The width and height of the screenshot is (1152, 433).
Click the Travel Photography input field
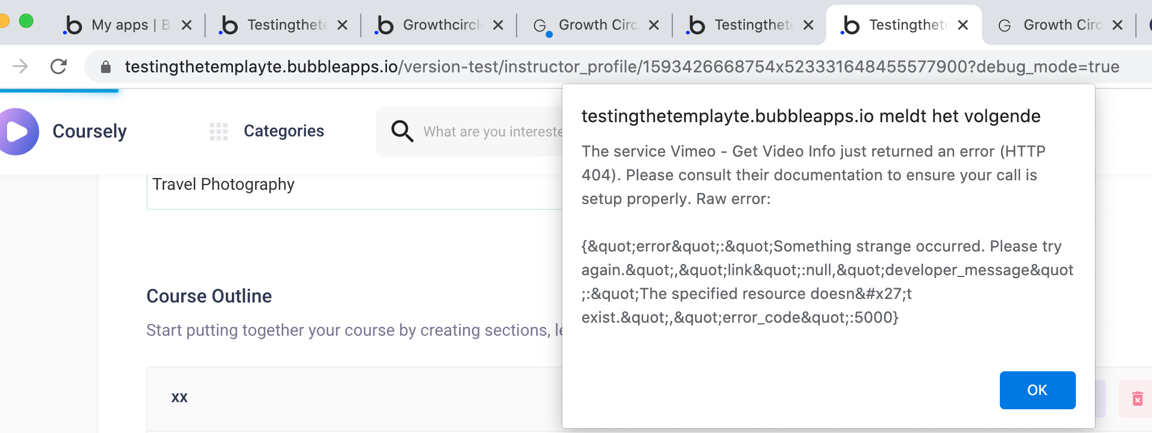point(354,191)
